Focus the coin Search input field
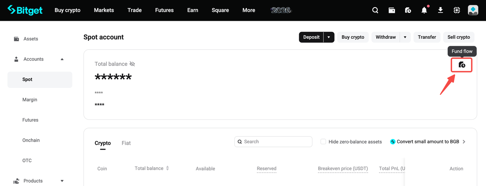 tap(273, 142)
